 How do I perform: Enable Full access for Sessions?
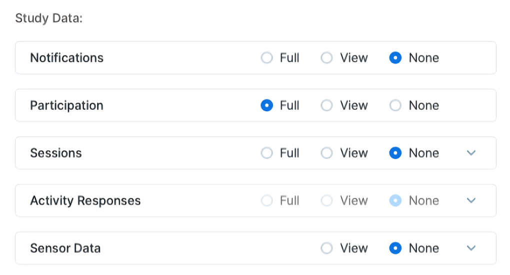point(267,153)
